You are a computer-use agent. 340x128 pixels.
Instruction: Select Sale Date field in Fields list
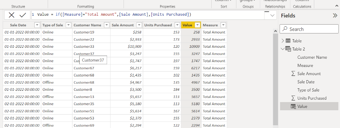[x=306, y=82]
